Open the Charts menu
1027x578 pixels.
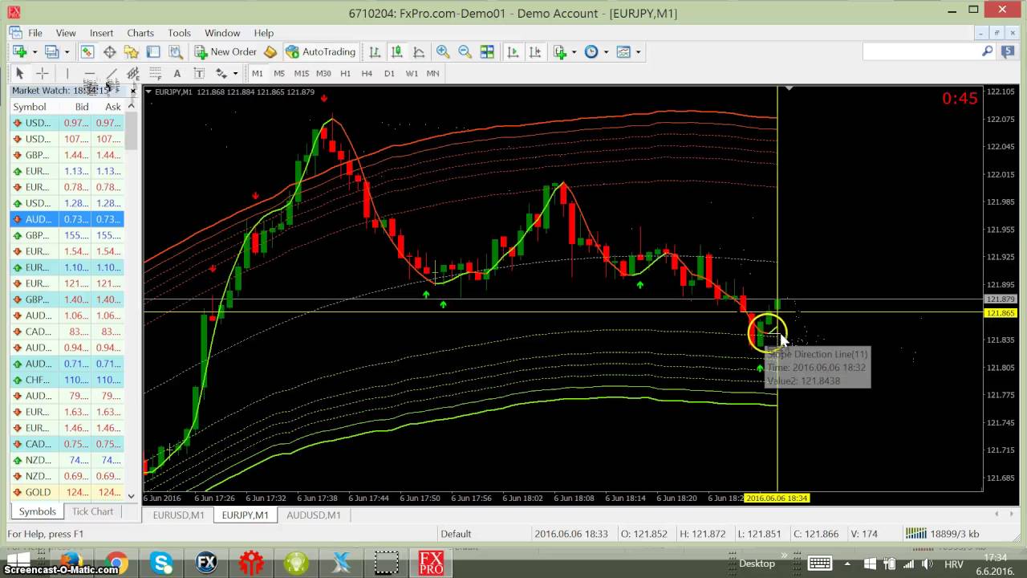140,33
